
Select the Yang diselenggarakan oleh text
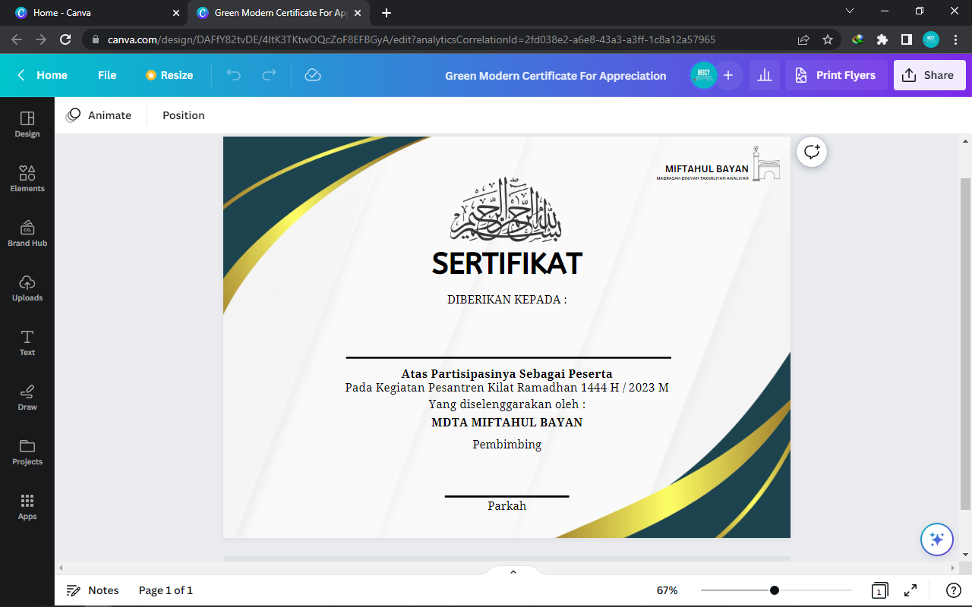(x=507, y=404)
